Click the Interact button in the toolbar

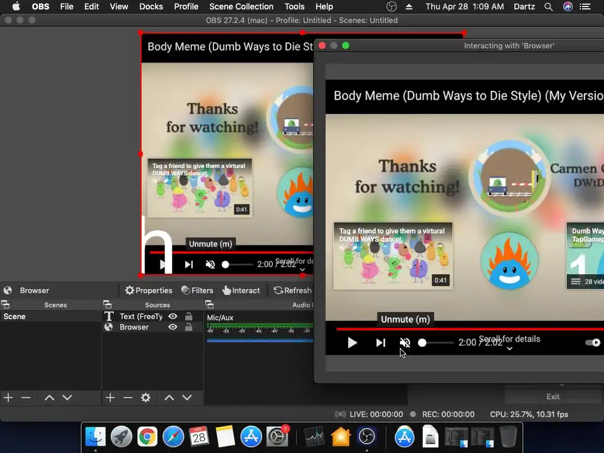pyautogui.click(x=241, y=290)
